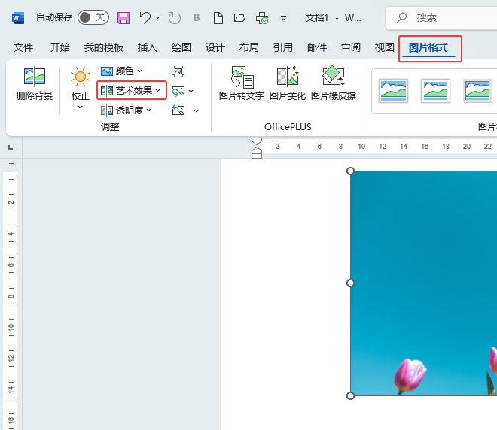The width and height of the screenshot is (497, 430).
Task: Save the document with the purple disk icon
Action: coord(123,18)
